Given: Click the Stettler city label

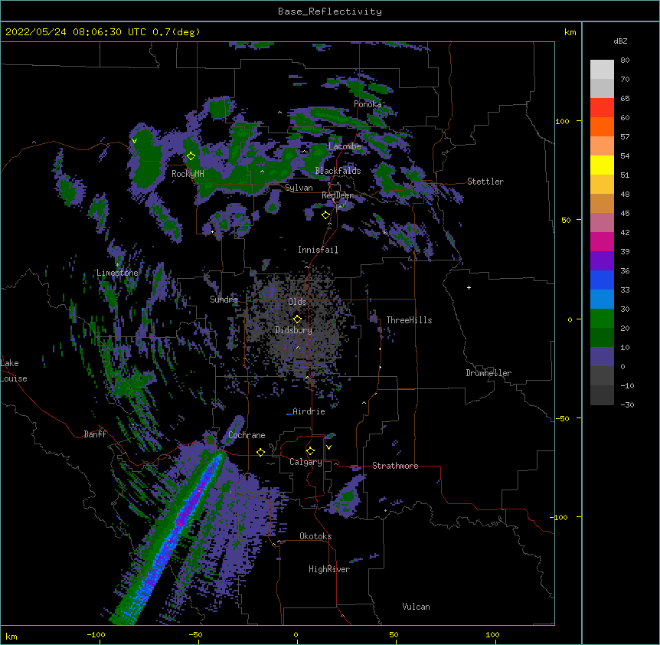Looking at the screenshot, I should click(485, 182).
